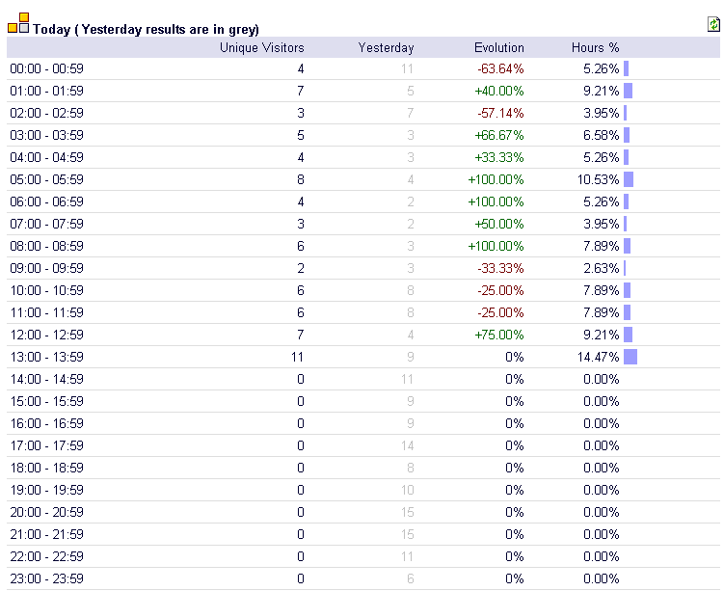Viewport: 724px width, 591px height.
Task: Click the Today title heading text
Action: (x=146, y=29)
